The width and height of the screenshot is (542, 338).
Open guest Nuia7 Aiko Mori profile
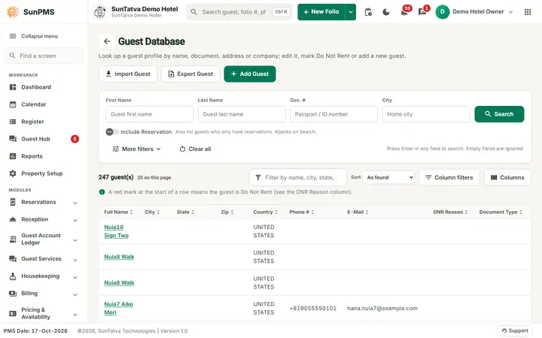[119, 309]
